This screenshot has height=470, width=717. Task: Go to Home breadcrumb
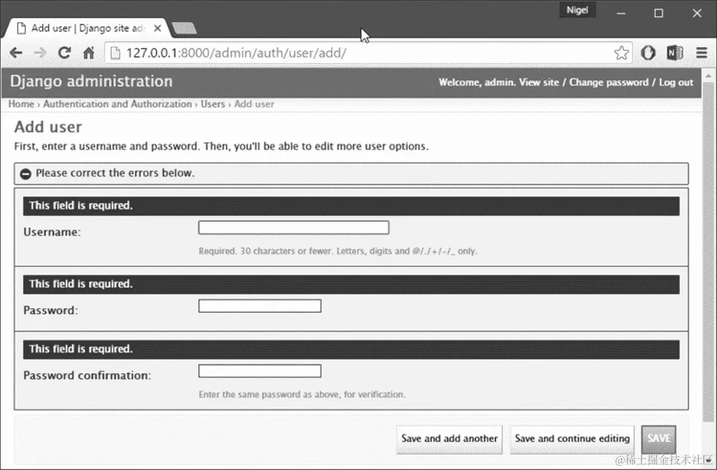(x=21, y=104)
